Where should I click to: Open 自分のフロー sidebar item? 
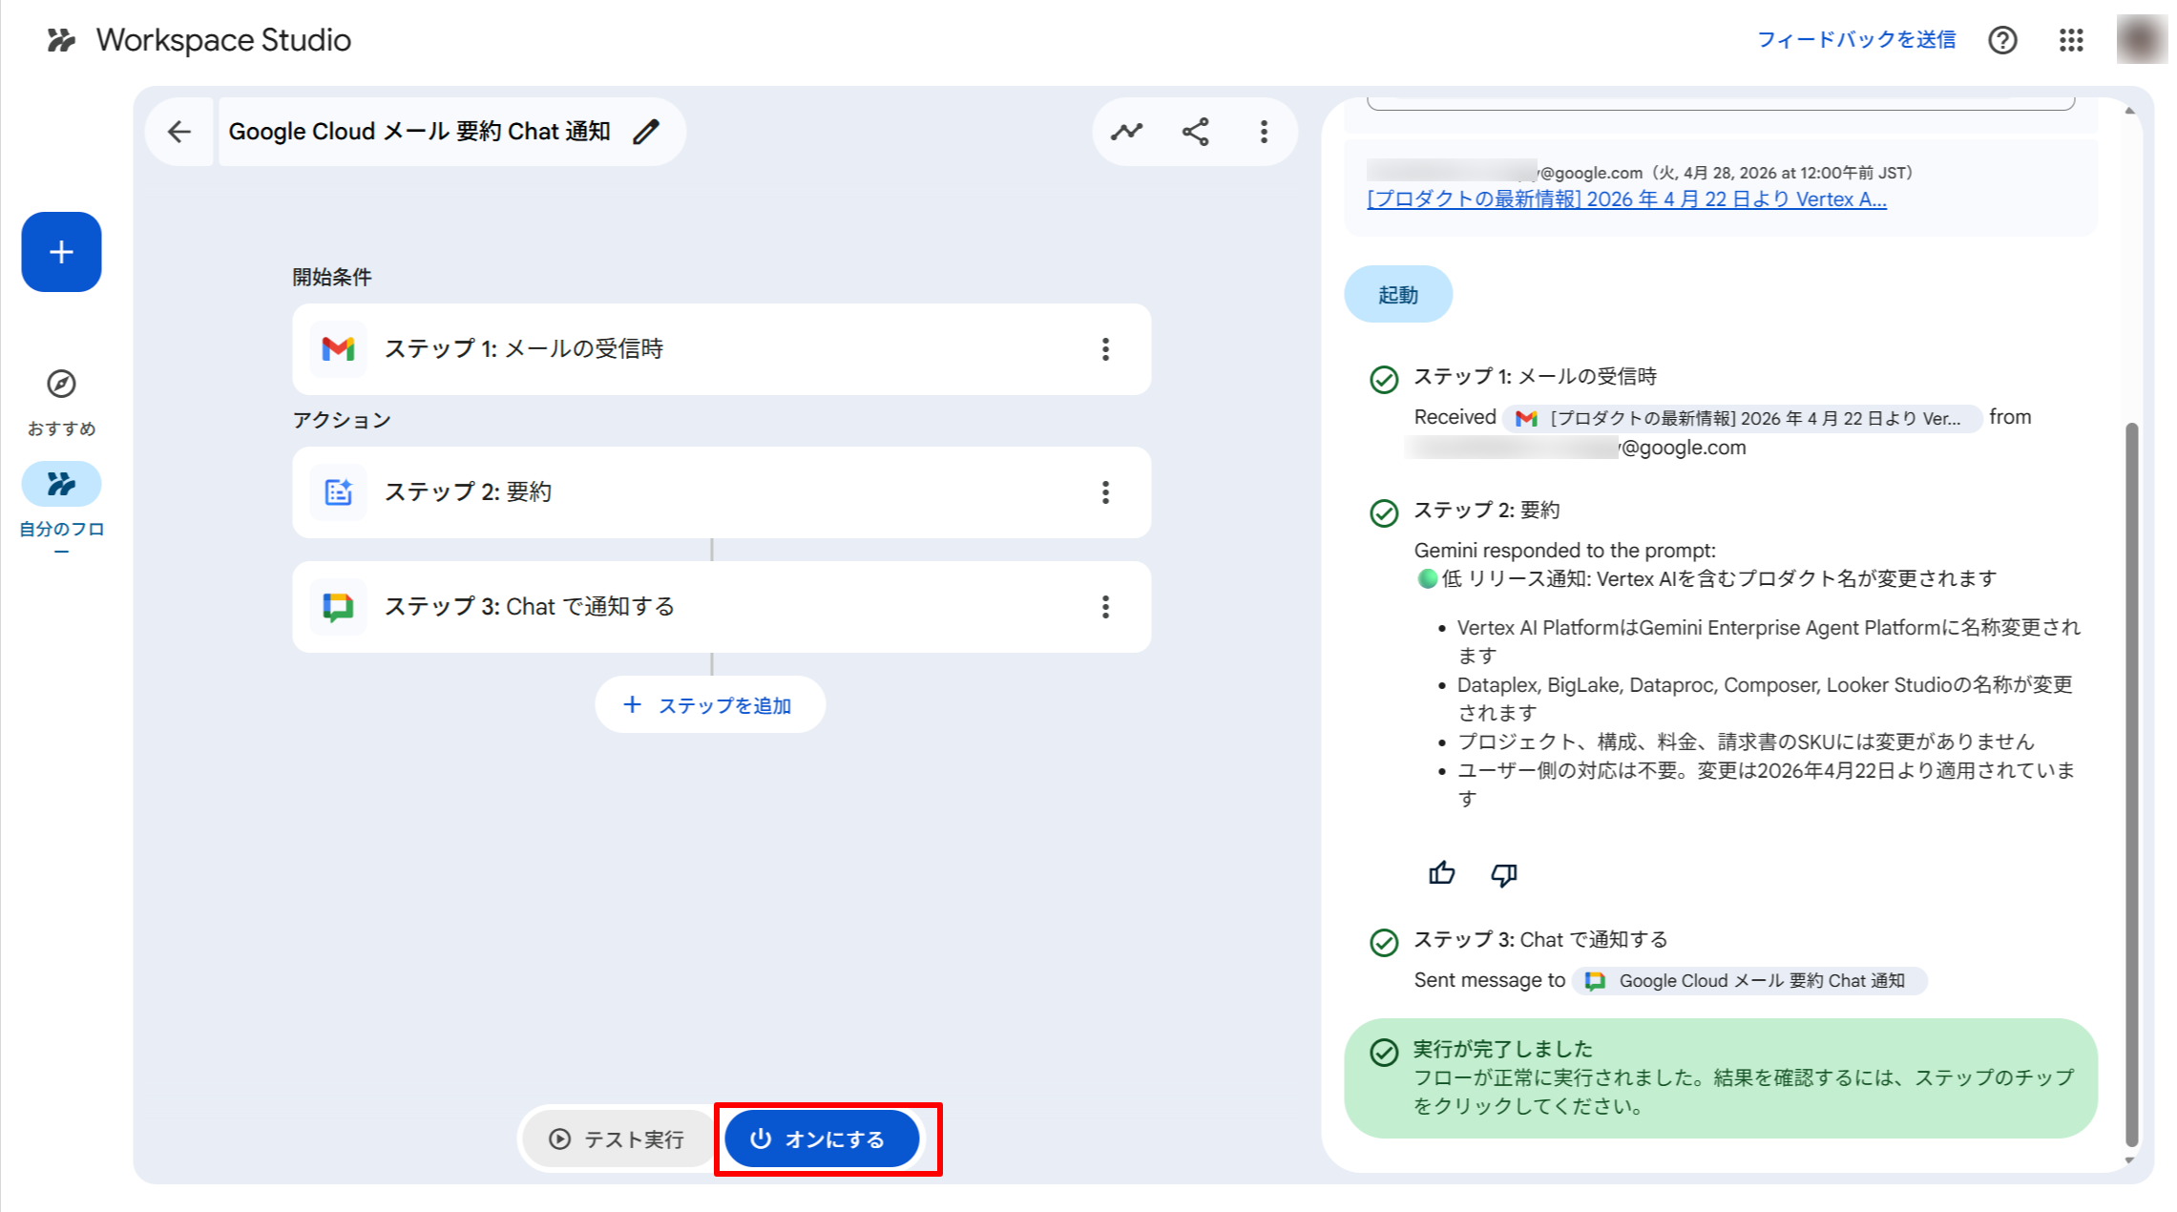point(61,508)
